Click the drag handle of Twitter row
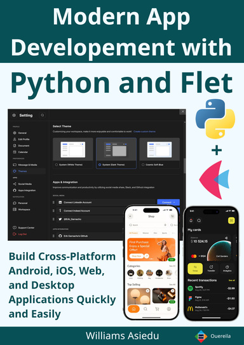 [x=53, y=219]
